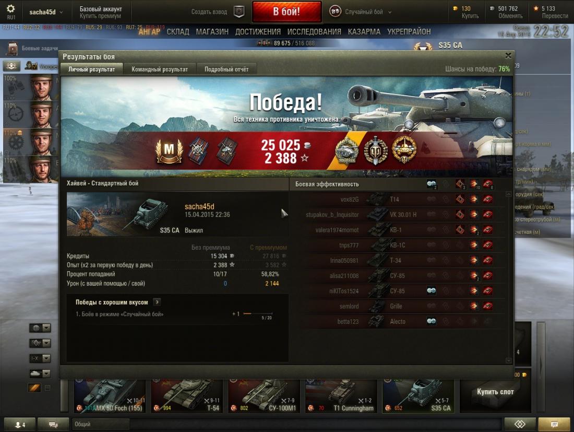The width and height of the screenshot is (574, 432).
Task: Open the МАГАЗИН menu
Action: point(212,32)
